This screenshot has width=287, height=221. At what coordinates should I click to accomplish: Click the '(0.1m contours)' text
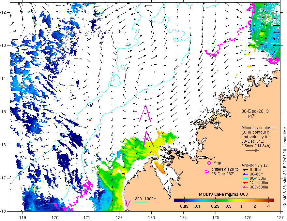pos(255,132)
